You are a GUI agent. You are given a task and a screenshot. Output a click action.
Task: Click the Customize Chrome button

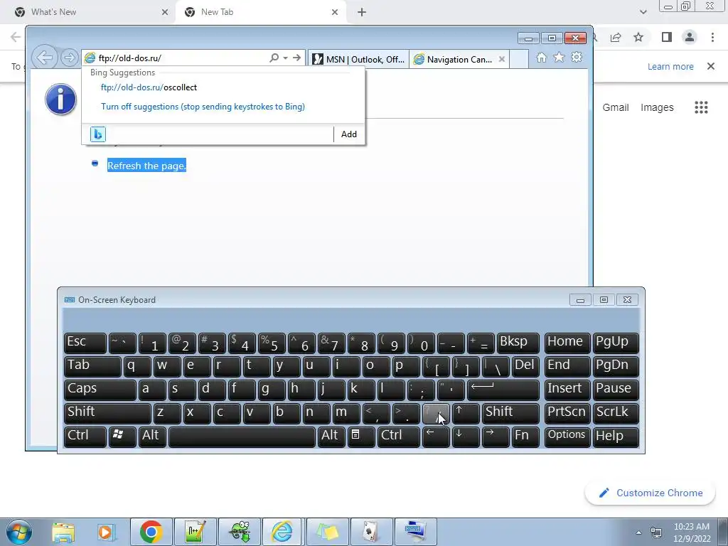pos(650,493)
